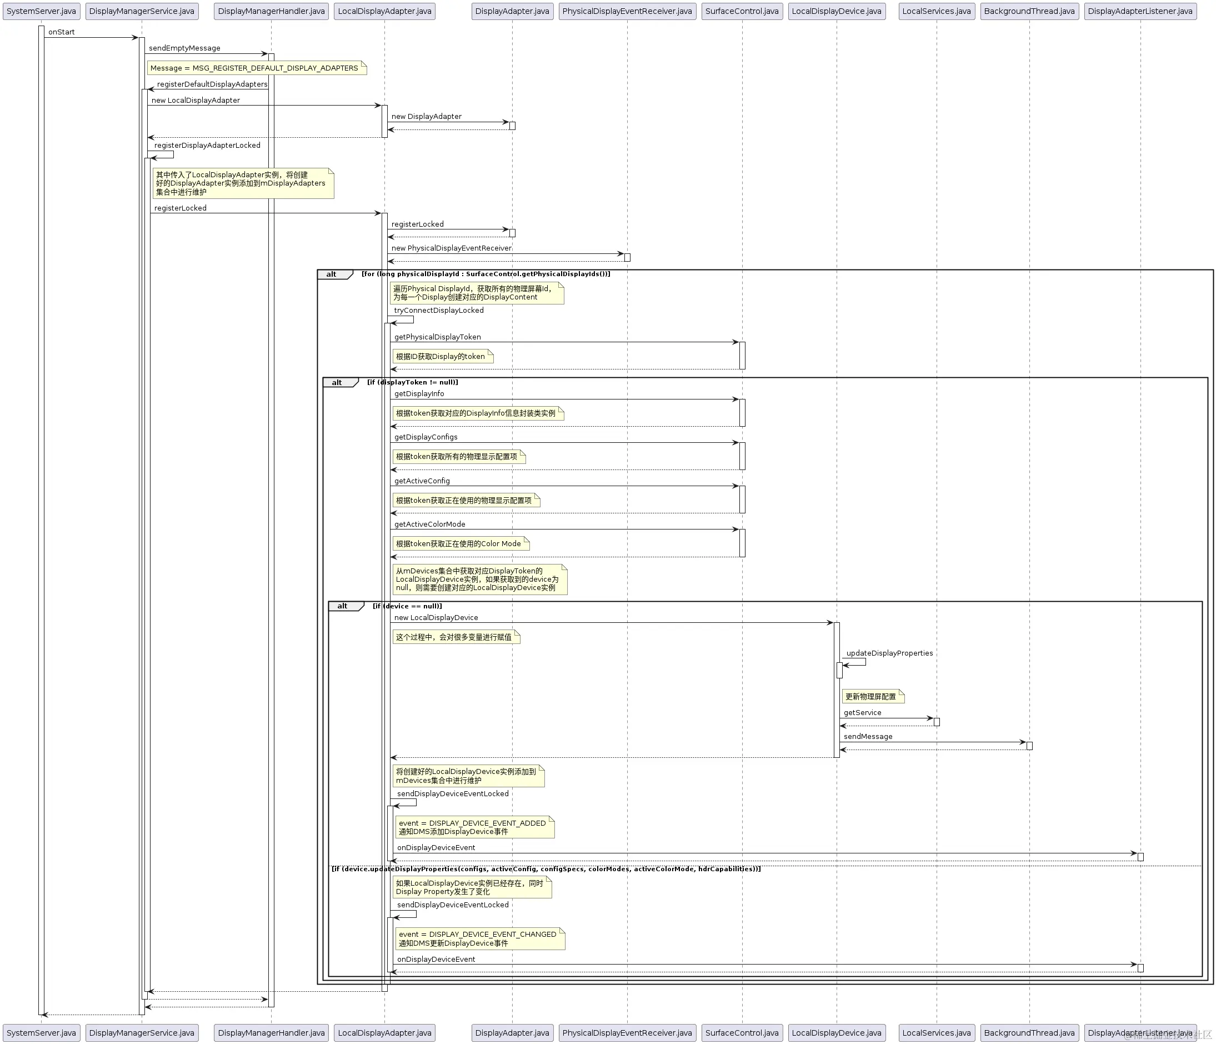Click the getActiveConfig message label
Viewport: 1216px width, 1044px height.
tap(422, 481)
